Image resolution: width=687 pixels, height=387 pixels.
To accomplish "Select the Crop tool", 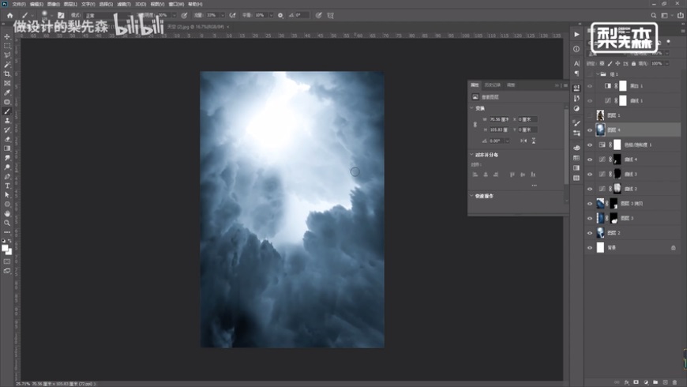I will point(7,73).
